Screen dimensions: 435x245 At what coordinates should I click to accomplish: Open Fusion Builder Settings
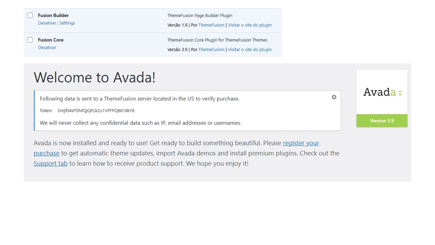(x=67, y=23)
